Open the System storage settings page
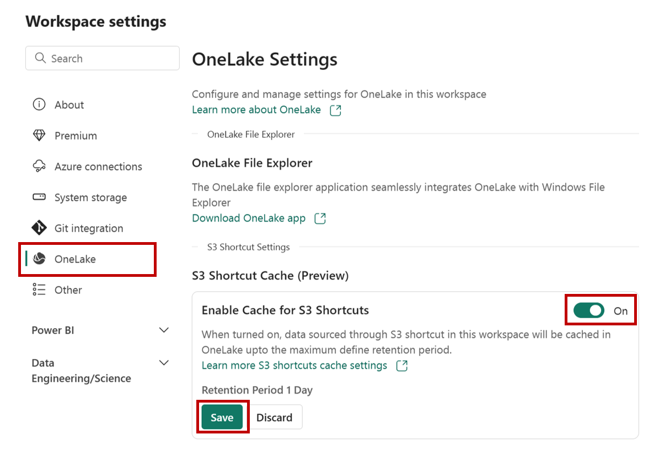 90,197
